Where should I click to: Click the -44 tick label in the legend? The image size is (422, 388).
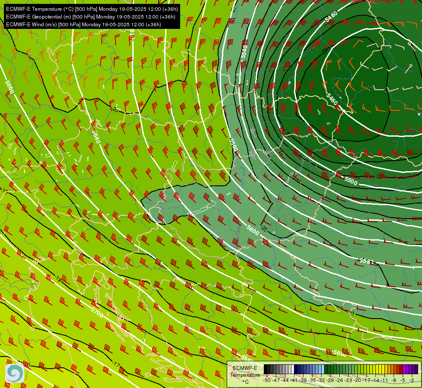click(285, 380)
